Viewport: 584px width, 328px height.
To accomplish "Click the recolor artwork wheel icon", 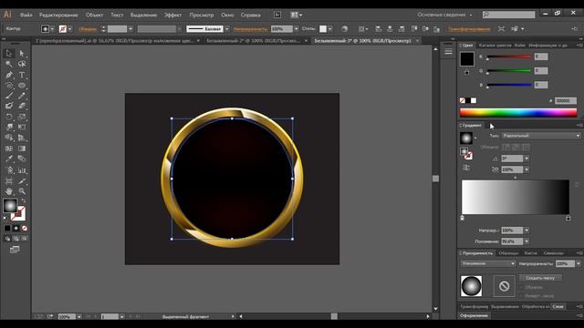I will coord(345,28).
